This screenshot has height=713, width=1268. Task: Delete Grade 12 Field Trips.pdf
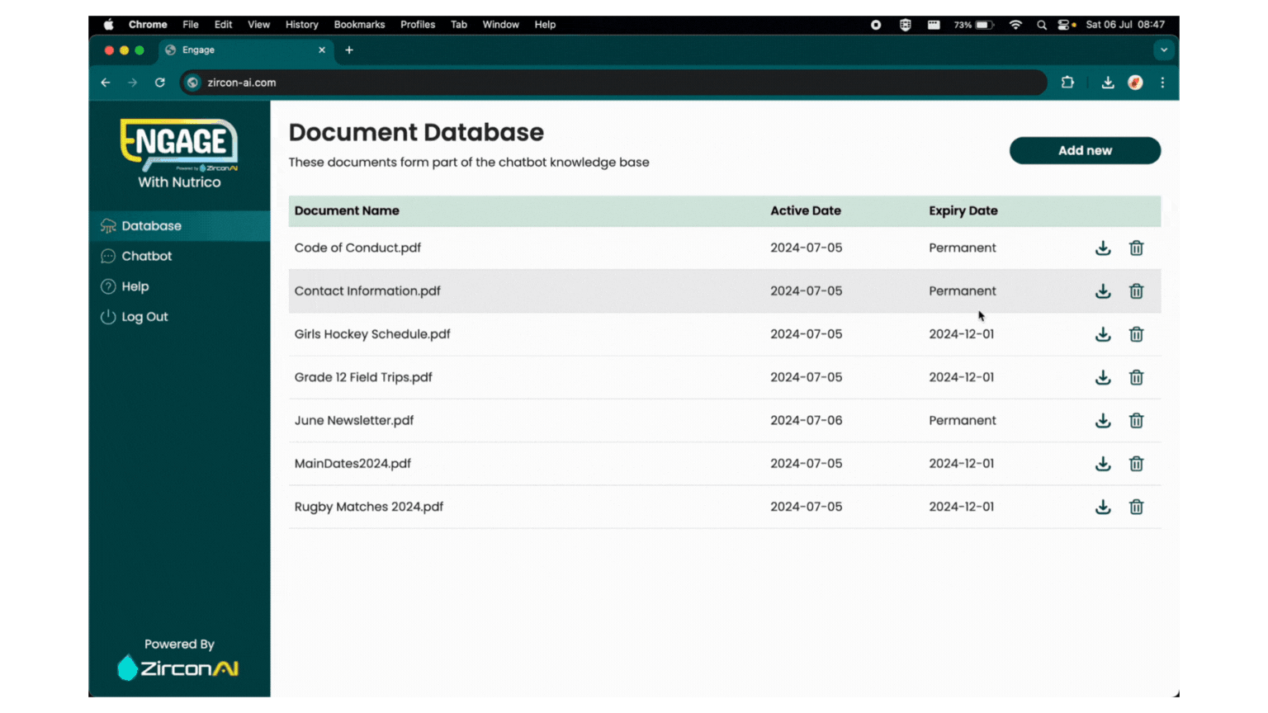point(1137,377)
